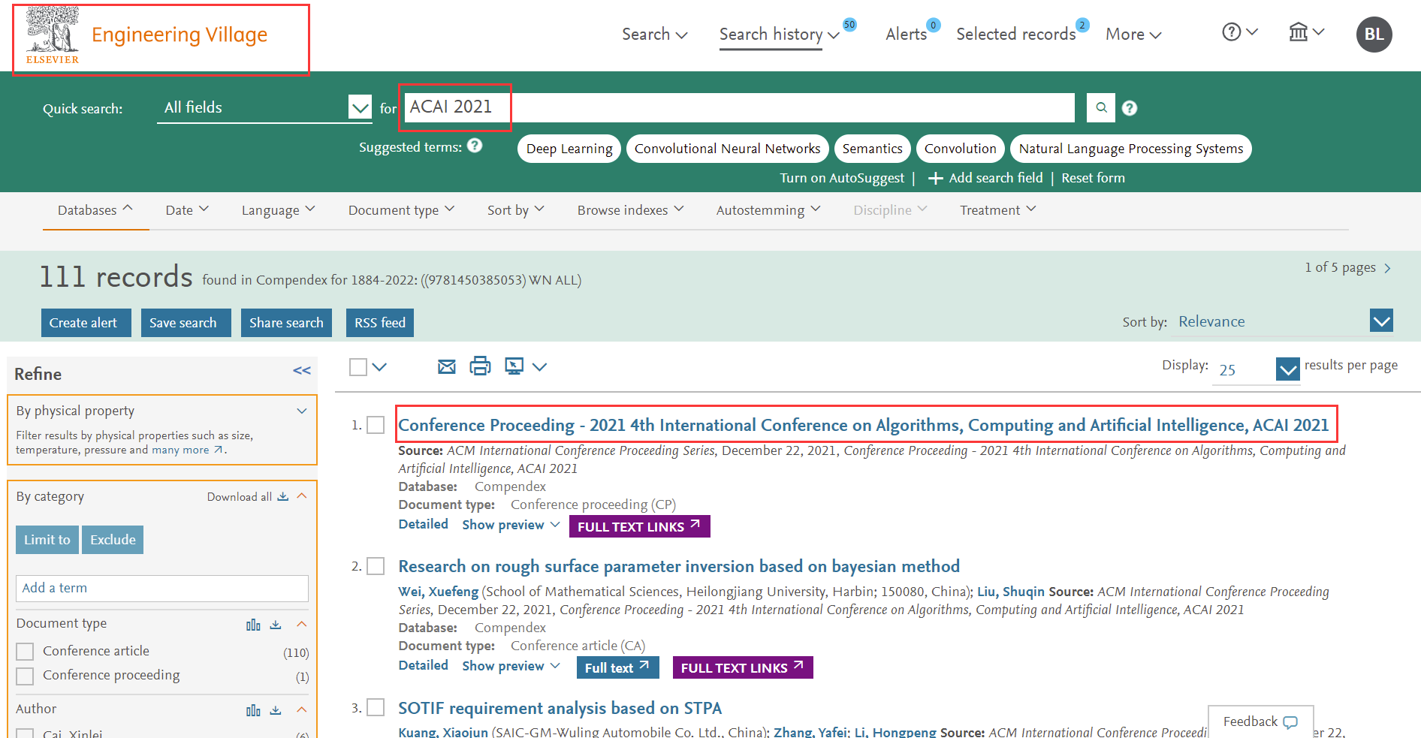Open the help menu in top header
The width and height of the screenshot is (1421, 738).
click(1239, 32)
